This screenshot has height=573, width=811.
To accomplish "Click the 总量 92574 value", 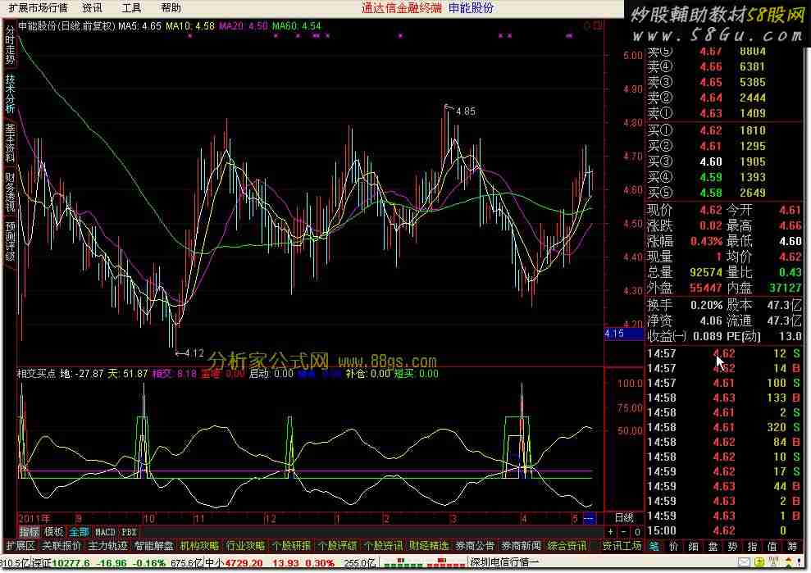I will pyautogui.click(x=706, y=272).
